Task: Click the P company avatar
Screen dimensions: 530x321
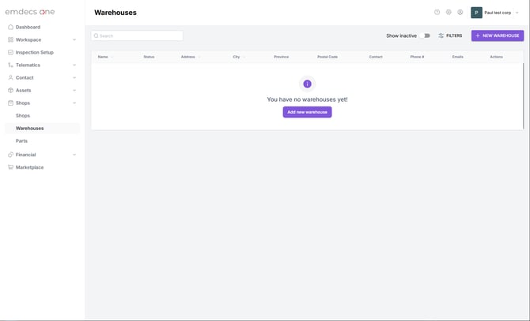Action: click(x=476, y=13)
